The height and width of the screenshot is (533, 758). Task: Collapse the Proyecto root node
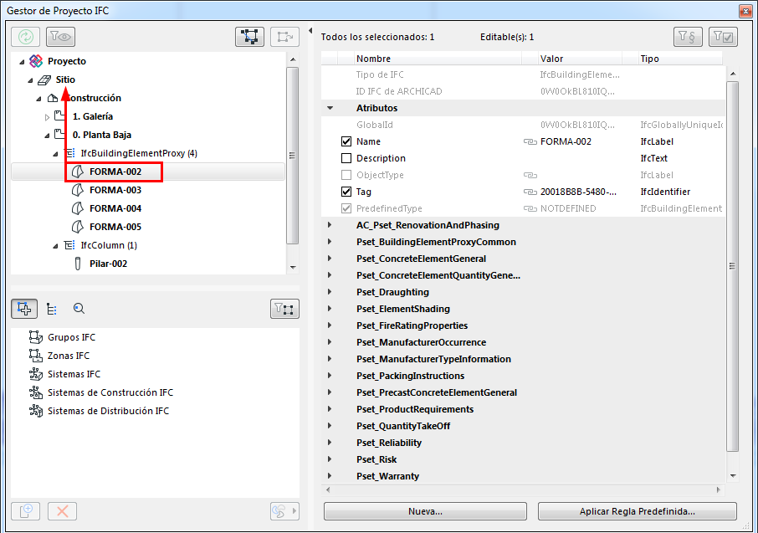pos(22,61)
